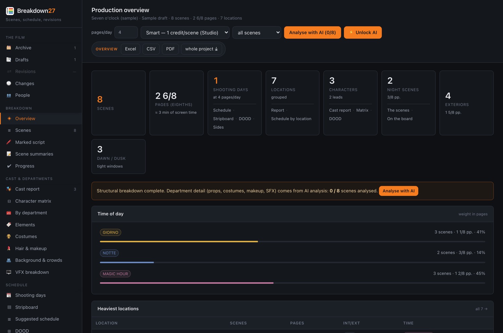503x333 pixels.
Task: Export overview as PDF
Action: pyautogui.click(x=170, y=49)
